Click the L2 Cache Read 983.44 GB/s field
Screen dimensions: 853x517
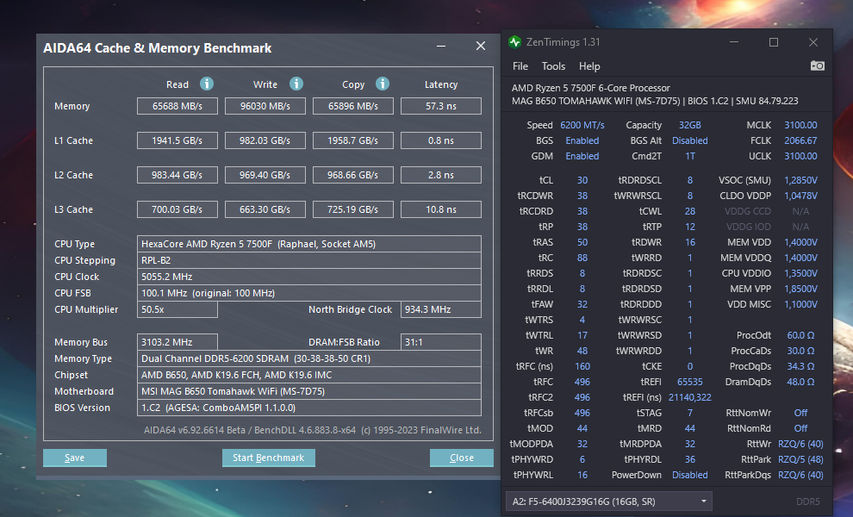177,175
